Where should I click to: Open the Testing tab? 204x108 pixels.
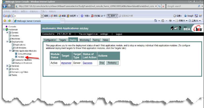coord(96,40)
